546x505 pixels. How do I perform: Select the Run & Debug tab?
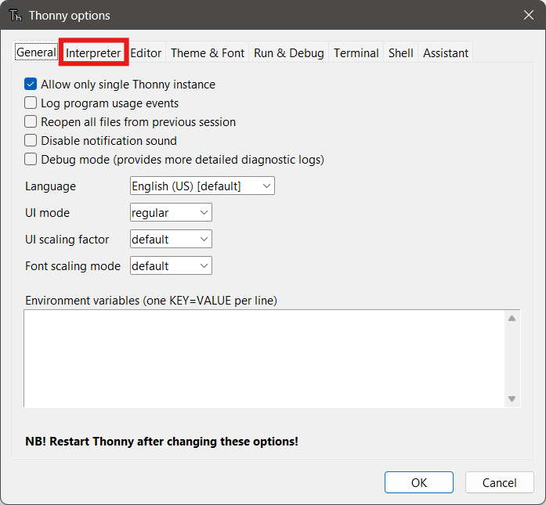coord(288,53)
